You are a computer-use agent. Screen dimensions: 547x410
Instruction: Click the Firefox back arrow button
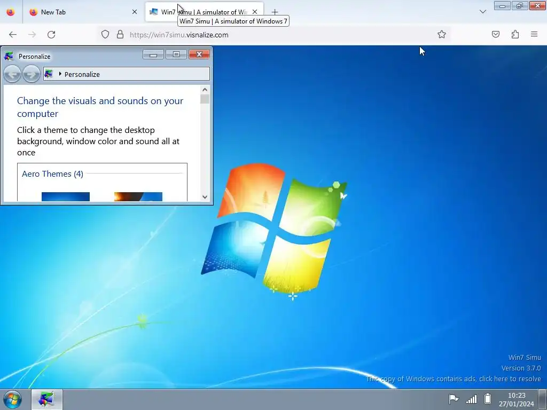[13, 35]
